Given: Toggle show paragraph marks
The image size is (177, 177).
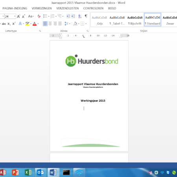Looking at the screenshot, I should [86, 16].
